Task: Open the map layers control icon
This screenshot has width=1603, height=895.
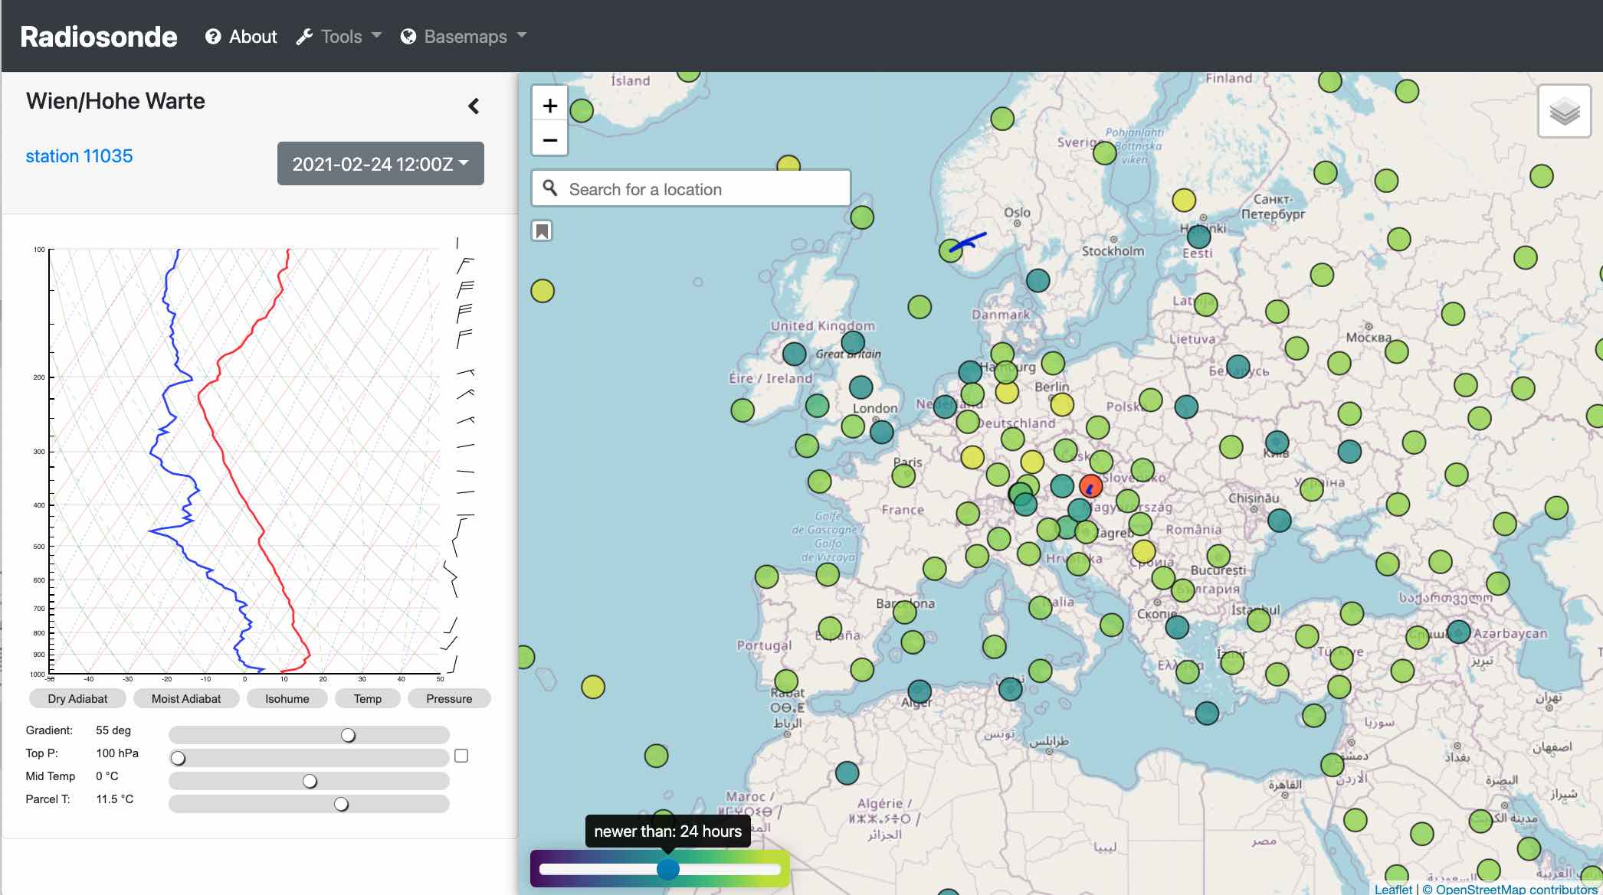Action: tap(1564, 112)
